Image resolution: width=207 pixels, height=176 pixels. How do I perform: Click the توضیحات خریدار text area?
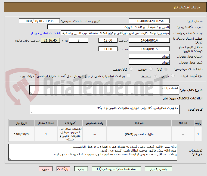click(x=93, y=152)
